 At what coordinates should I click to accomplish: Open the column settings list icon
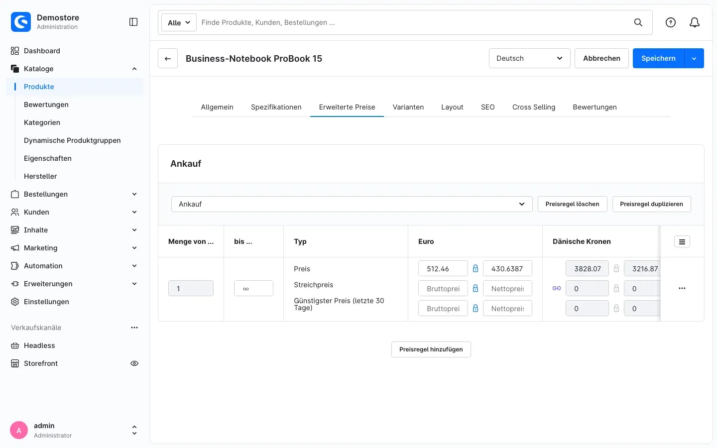pos(682,241)
